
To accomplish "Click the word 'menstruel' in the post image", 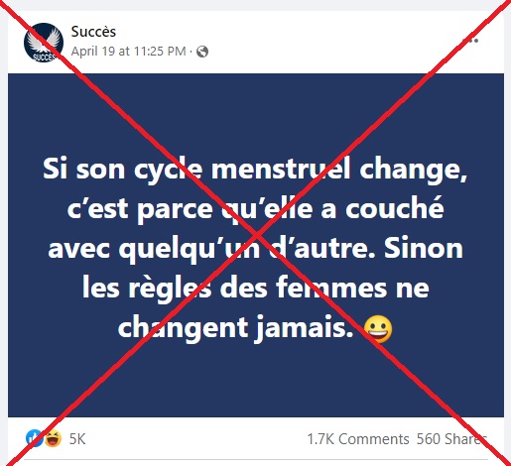I will (x=281, y=170).
